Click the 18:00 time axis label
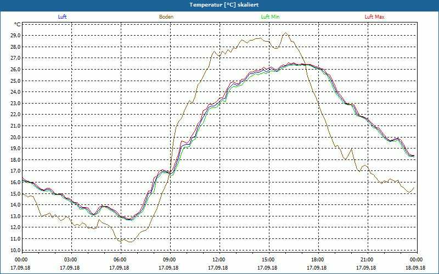This screenshot has height=274, width=439. [317, 260]
